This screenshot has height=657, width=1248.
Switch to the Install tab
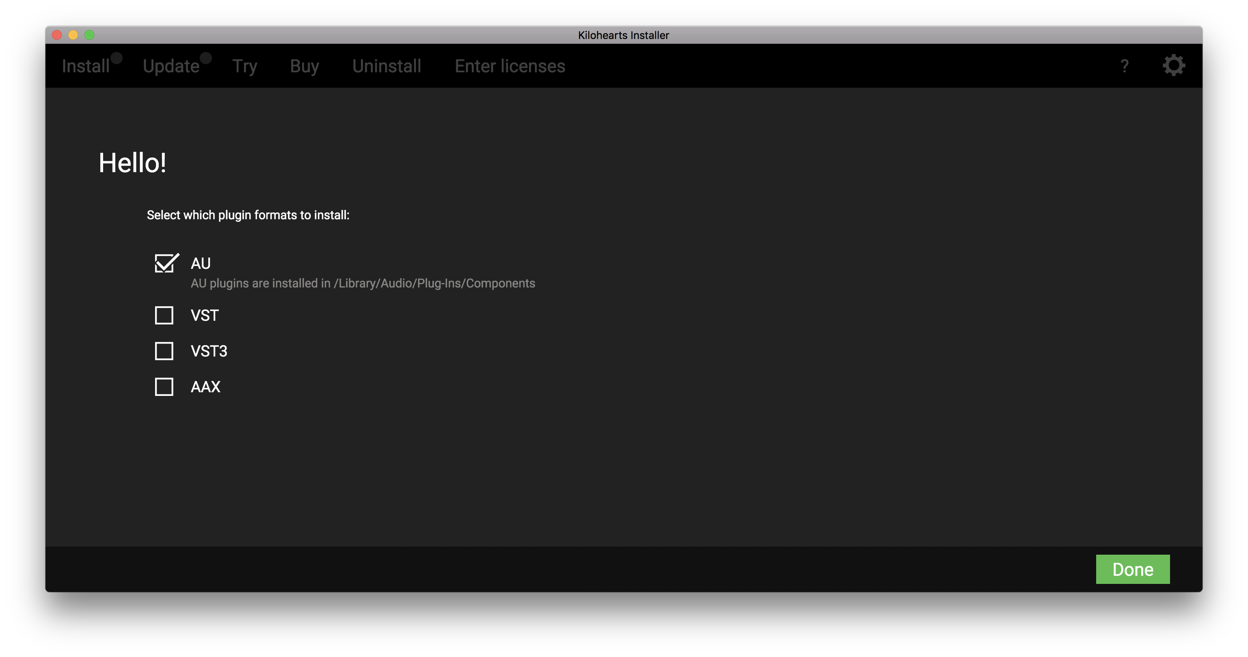85,66
